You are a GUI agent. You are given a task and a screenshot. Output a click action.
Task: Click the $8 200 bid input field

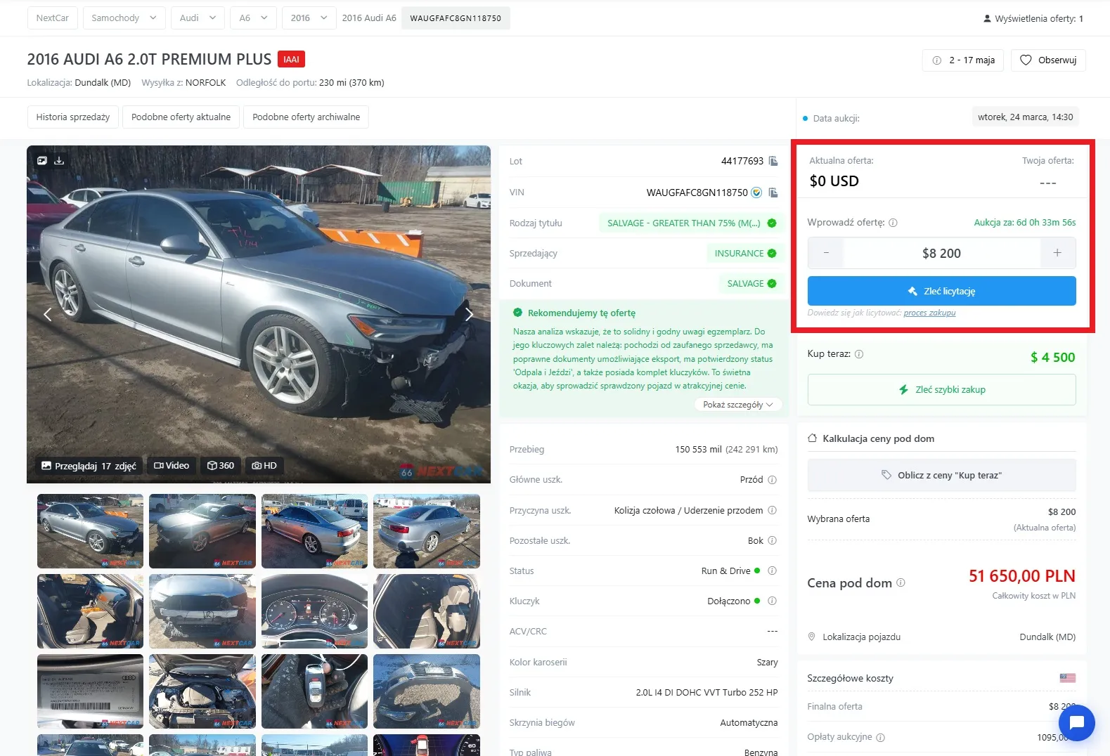tap(941, 254)
